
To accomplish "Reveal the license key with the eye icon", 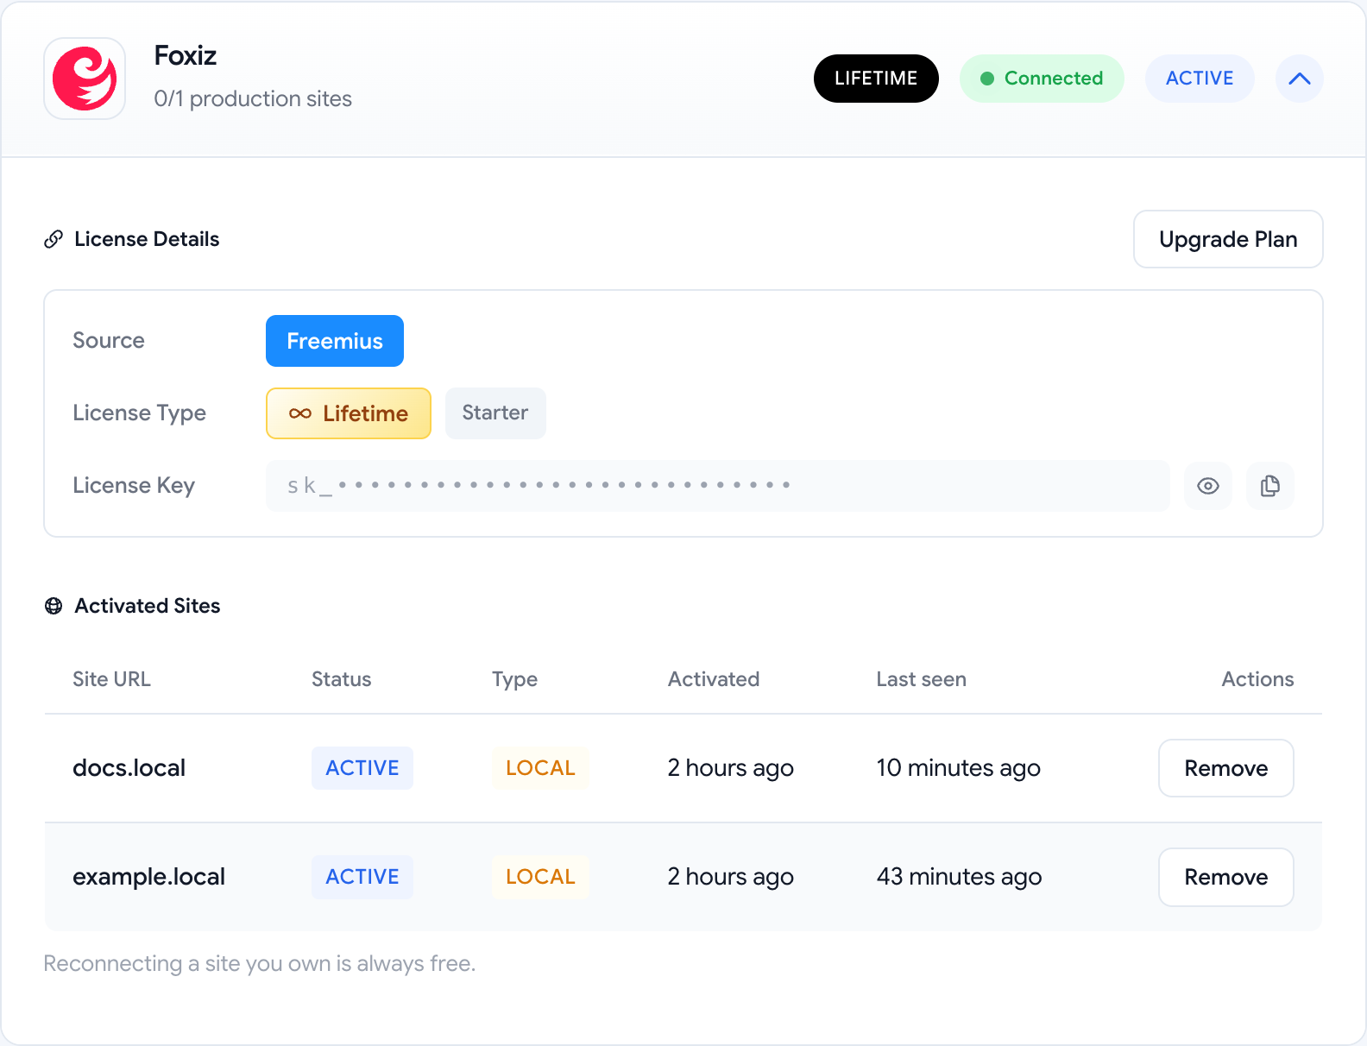I will (x=1208, y=486).
